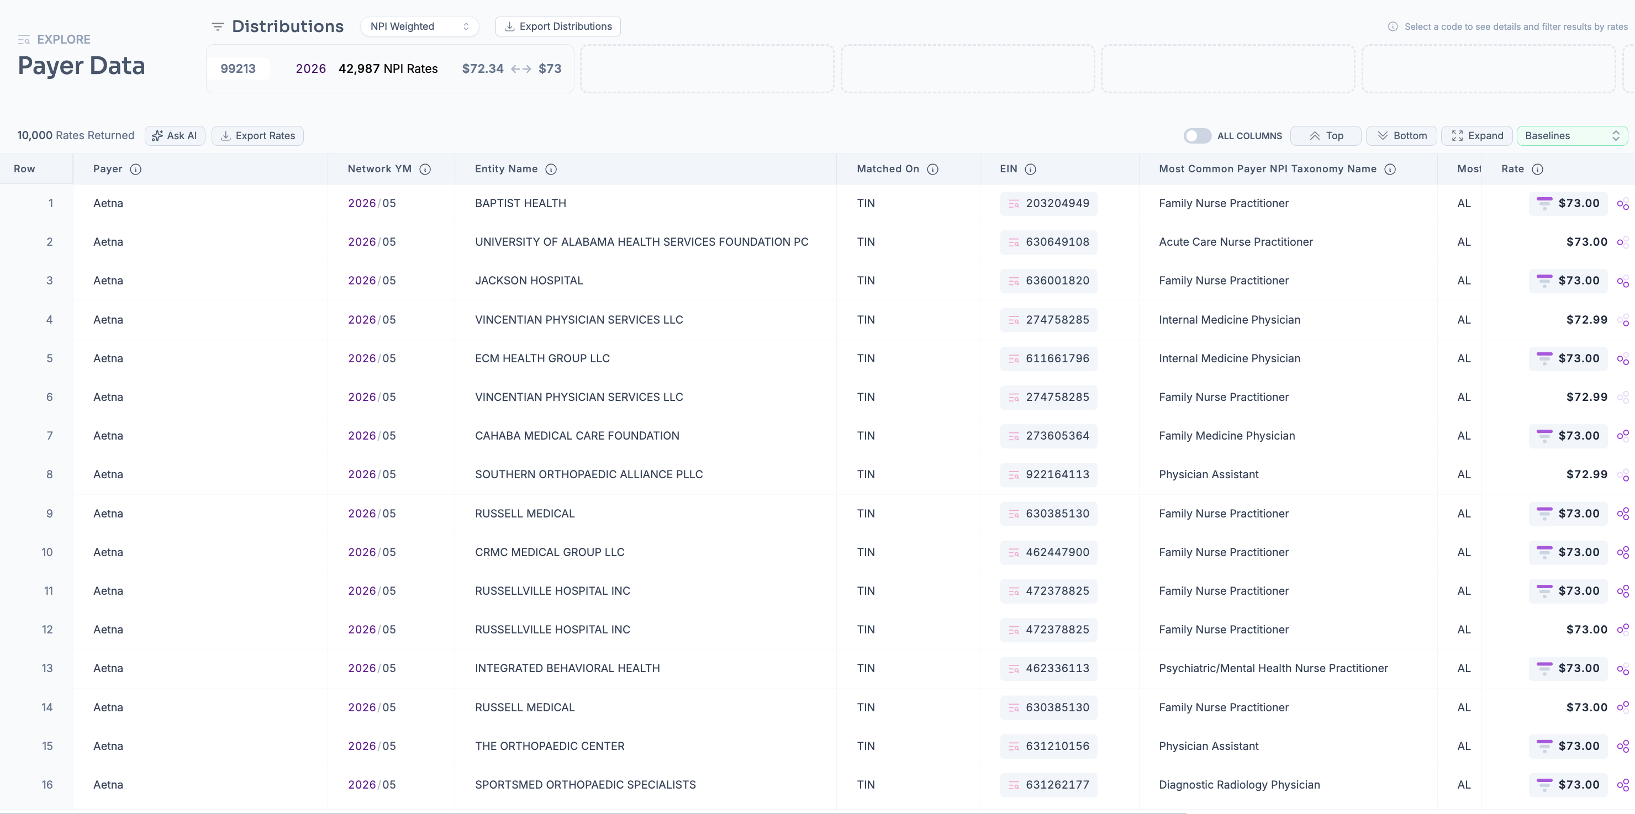Open the Baselines dropdown
The image size is (1635, 814).
tap(1571, 136)
